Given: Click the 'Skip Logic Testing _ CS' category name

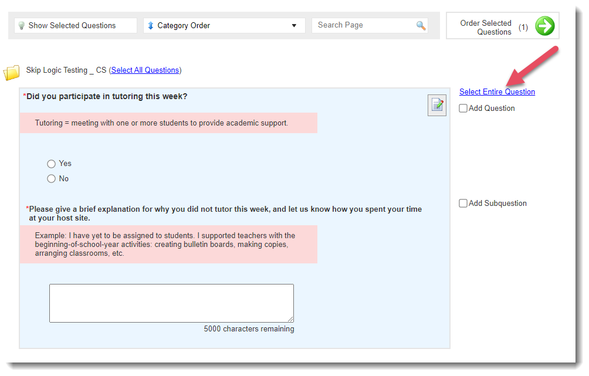Looking at the screenshot, I should click(66, 70).
